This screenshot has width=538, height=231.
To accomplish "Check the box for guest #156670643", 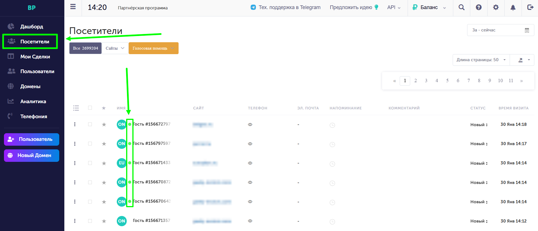I will [90, 202].
